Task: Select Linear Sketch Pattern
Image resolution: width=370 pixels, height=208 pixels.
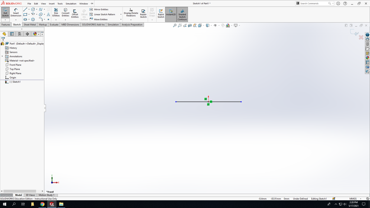Action: pos(102,15)
